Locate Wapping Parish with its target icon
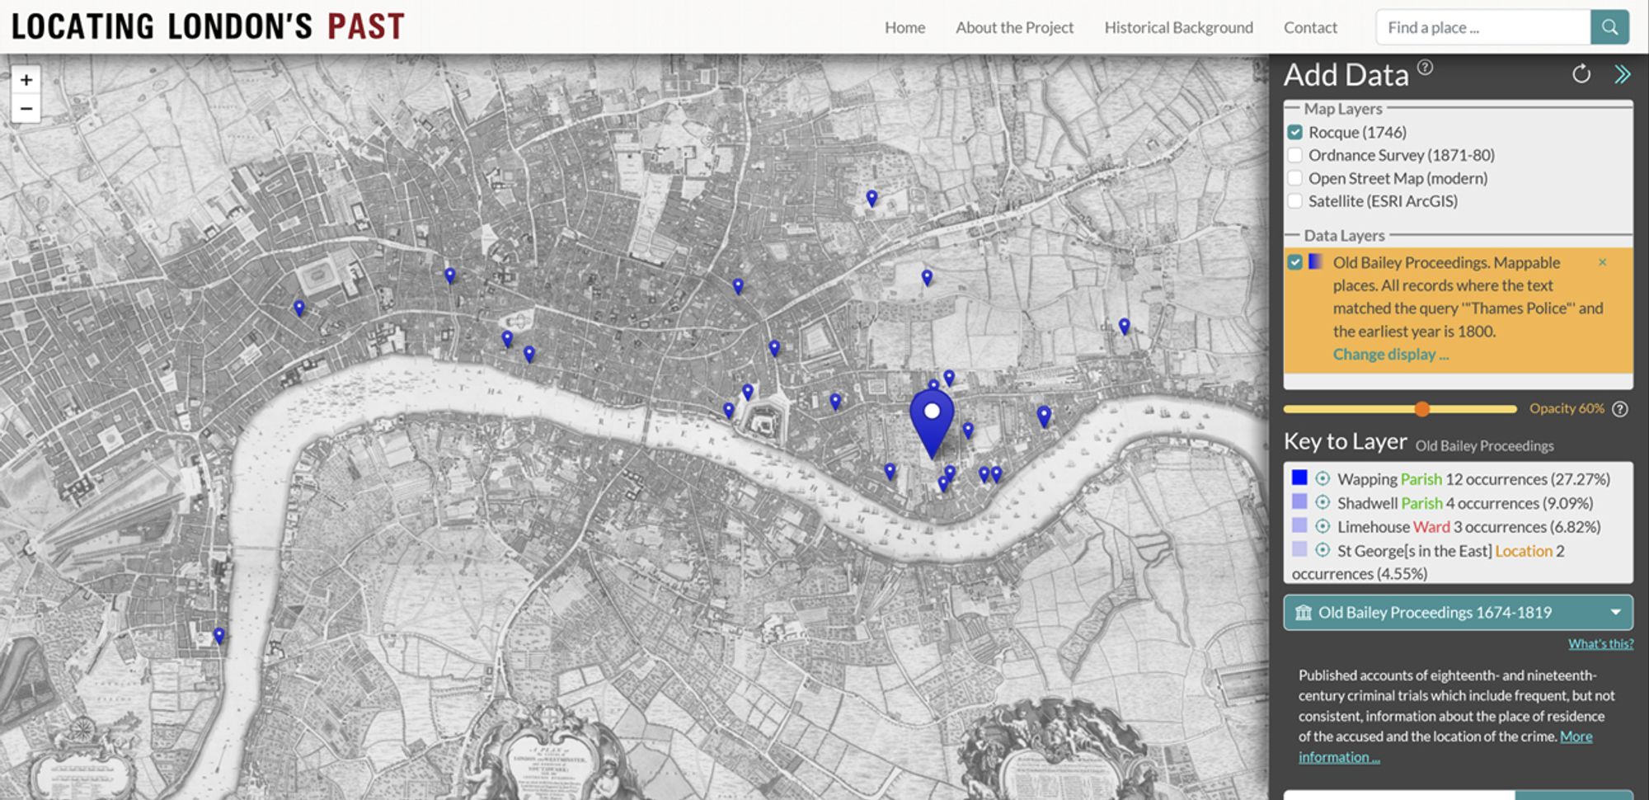 pyautogui.click(x=1322, y=478)
